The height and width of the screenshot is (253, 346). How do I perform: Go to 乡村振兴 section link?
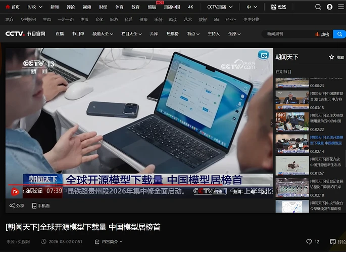click(28, 19)
